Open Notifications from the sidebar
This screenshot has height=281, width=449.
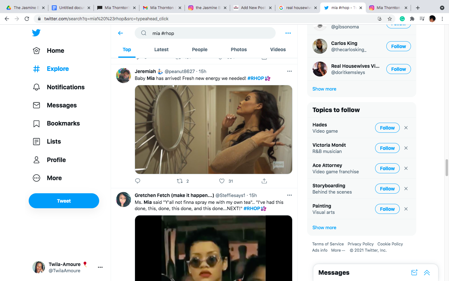coord(59,87)
